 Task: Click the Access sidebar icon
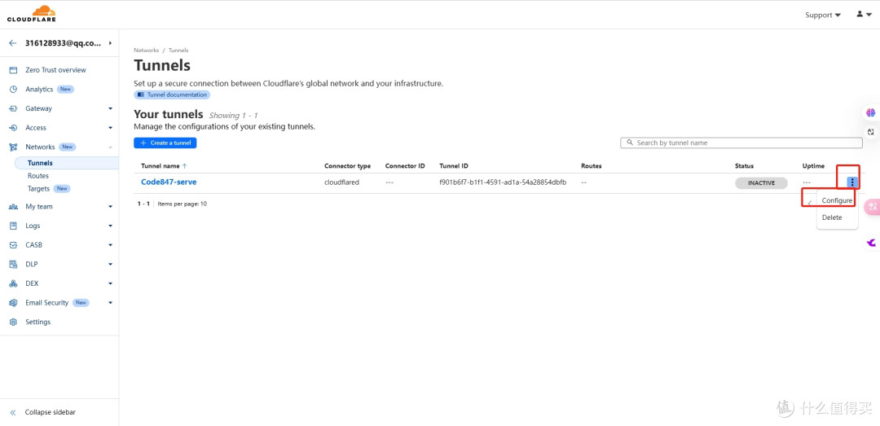14,128
